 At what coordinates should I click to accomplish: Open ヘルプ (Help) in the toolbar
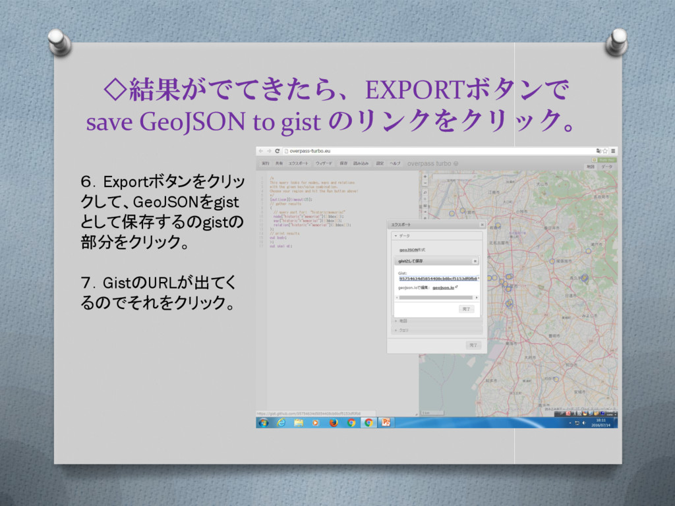pos(396,163)
